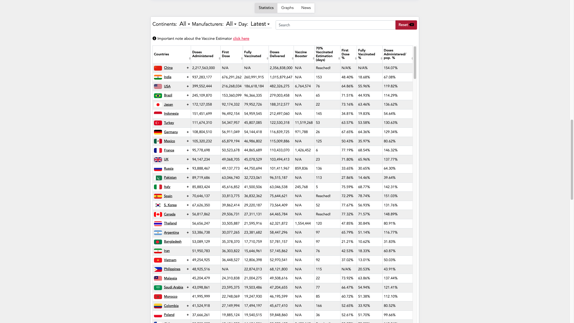Click the Morocco flag icon
Image resolution: width=574 pixels, height=323 pixels.
pos(158,297)
